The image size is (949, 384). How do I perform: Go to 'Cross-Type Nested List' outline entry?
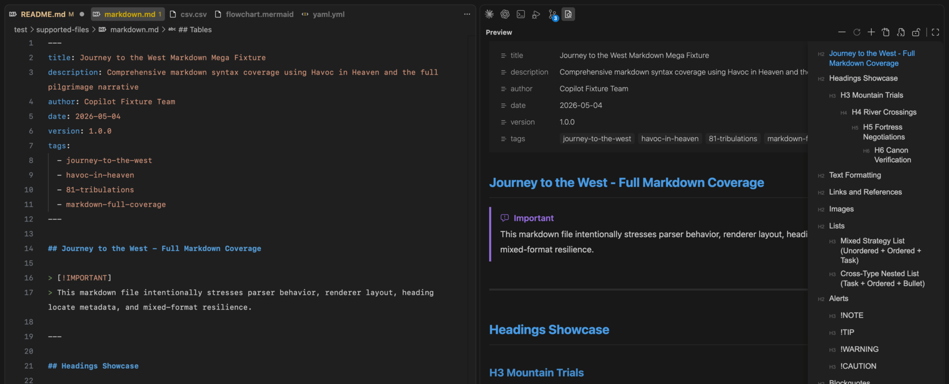click(882, 278)
